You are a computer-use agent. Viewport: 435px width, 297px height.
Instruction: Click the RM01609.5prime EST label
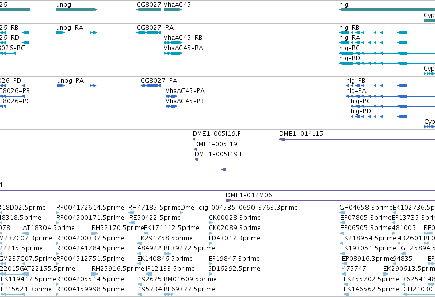pos(190,279)
